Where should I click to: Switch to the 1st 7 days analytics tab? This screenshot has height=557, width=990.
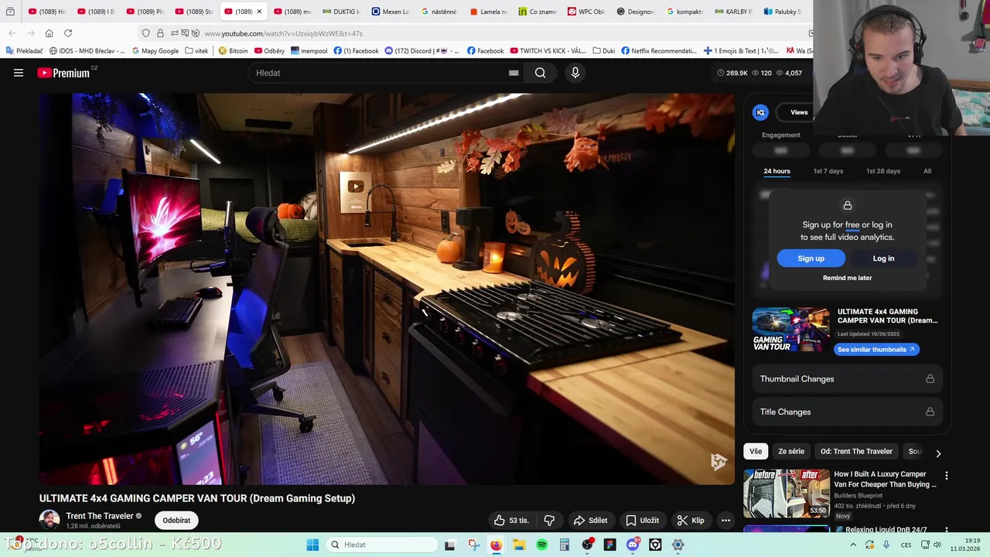(x=828, y=171)
